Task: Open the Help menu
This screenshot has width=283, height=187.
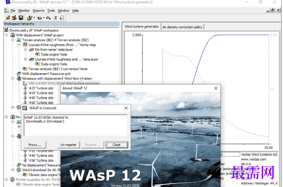Action: click(x=76, y=11)
